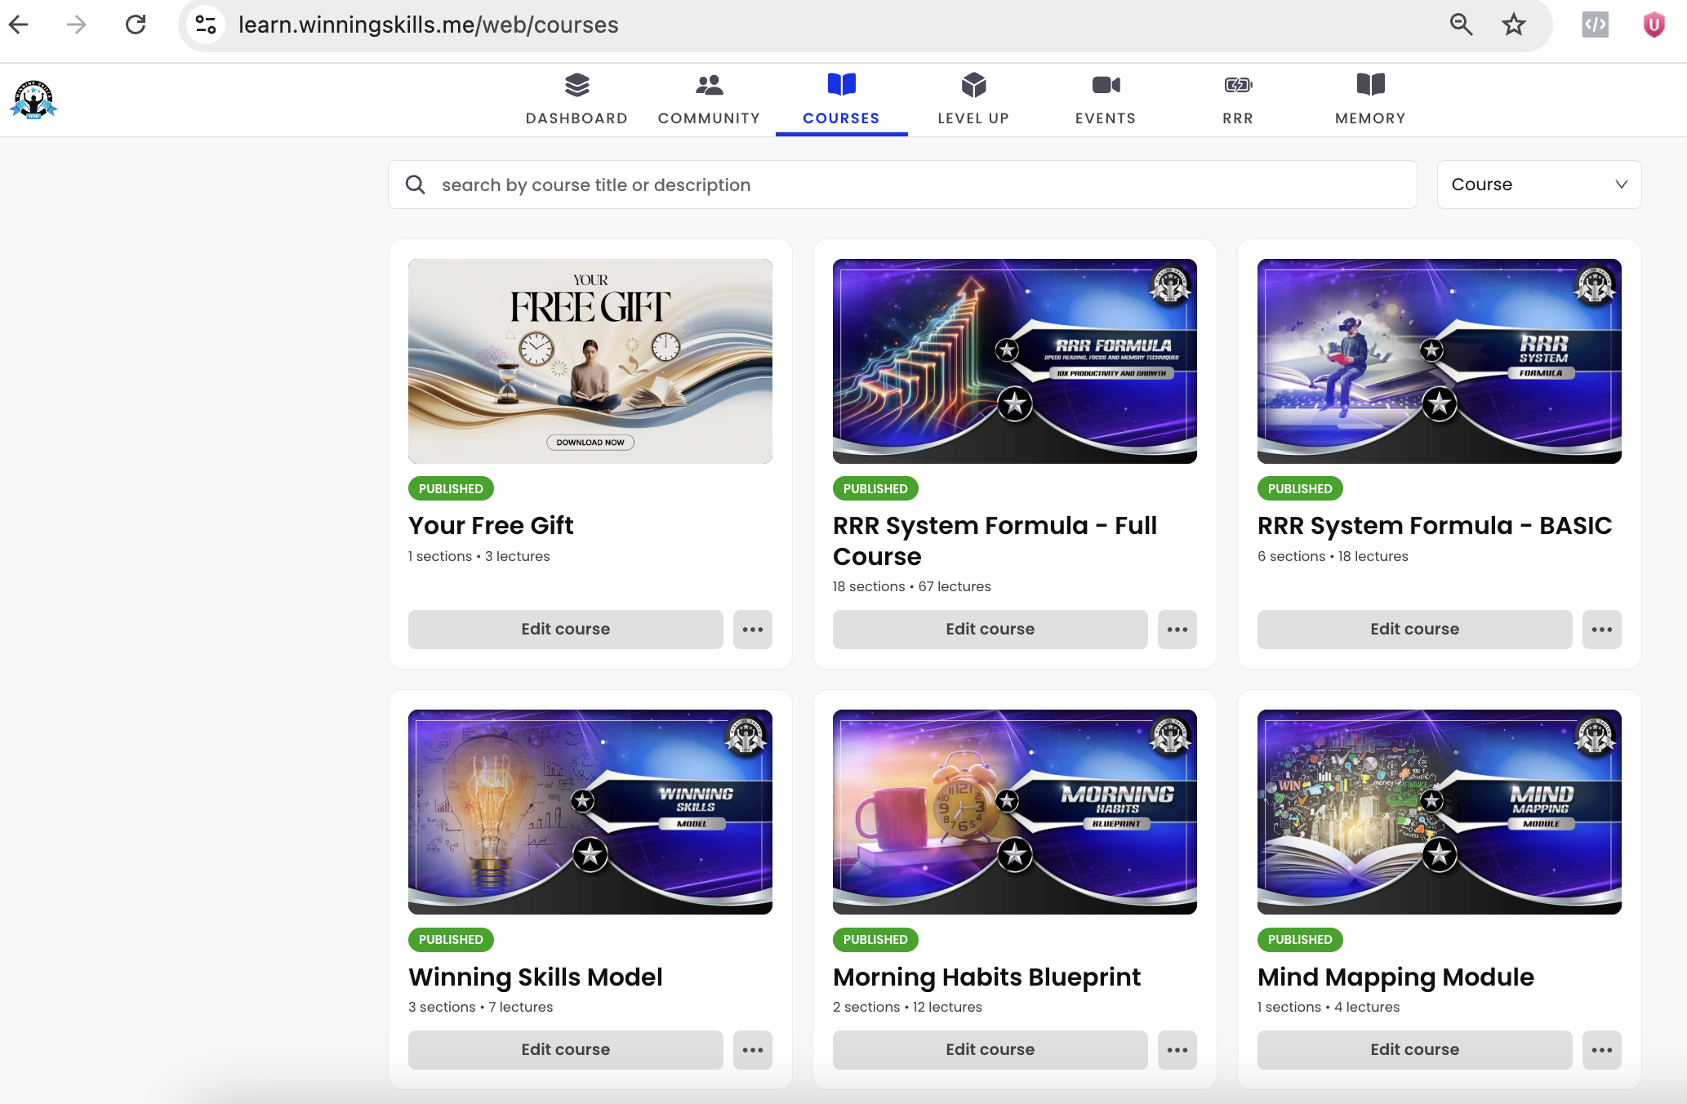
Task: Open the Mind Mapping Module thumbnail
Action: pos(1439,812)
